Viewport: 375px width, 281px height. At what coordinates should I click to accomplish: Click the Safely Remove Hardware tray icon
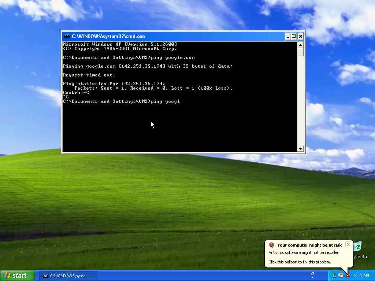334,276
